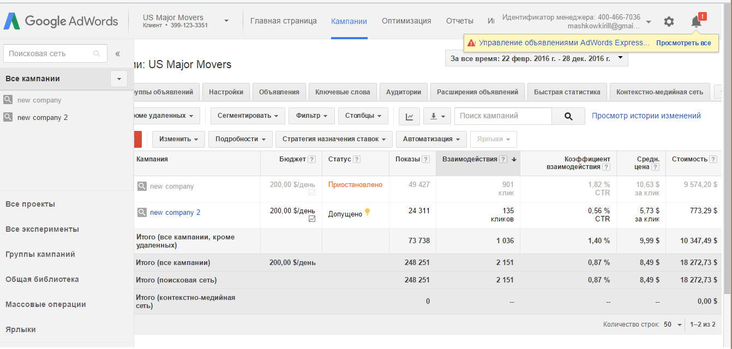The width and height of the screenshot is (732, 349).
Task: Open the Столбцы dropdown
Action: [363, 116]
